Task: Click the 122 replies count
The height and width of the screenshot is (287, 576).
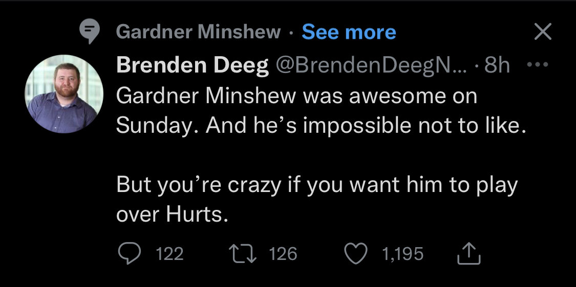Action: coord(169,254)
